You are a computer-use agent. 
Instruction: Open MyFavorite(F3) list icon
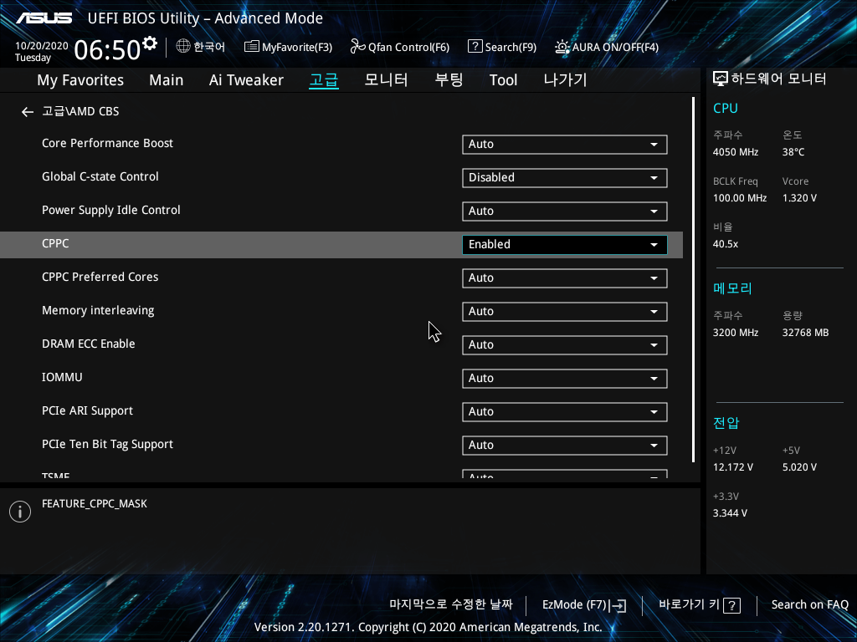(x=251, y=47)
